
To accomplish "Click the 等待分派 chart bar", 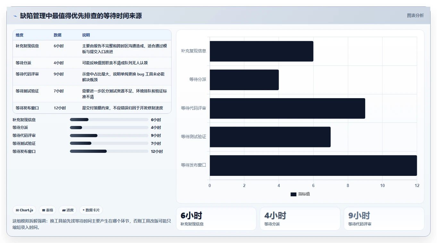I will click(244, 80).
